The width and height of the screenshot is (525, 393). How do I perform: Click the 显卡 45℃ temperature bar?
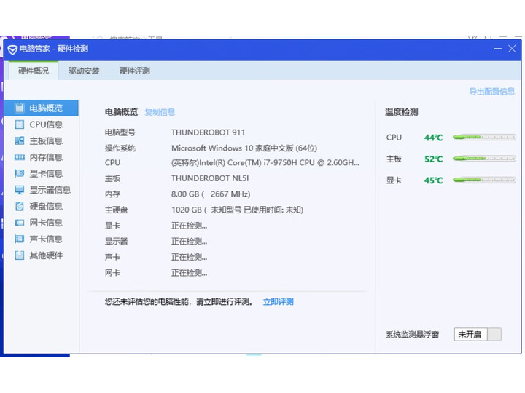484,180
